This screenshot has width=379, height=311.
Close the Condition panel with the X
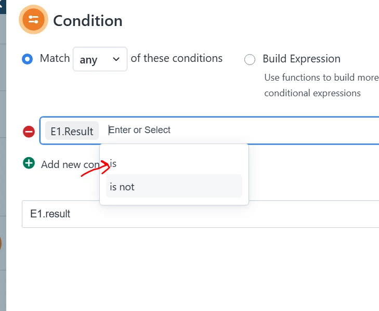2,4
